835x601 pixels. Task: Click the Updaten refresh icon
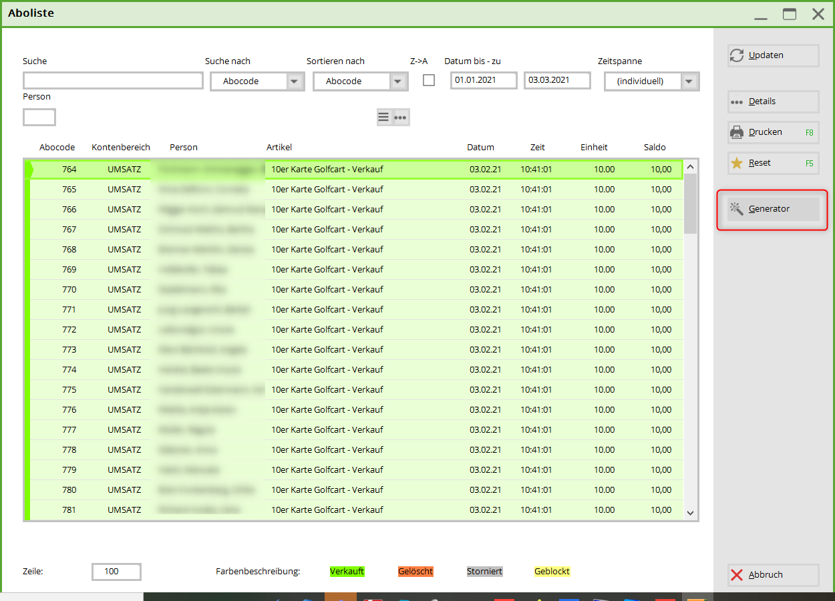737,56
